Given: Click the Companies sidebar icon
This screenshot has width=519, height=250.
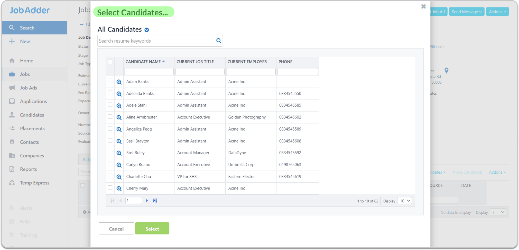Looking at the screenshot, I should (x=12, y=155).
